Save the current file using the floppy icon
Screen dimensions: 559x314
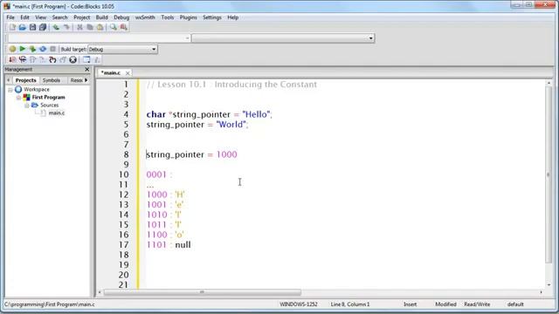click(x=32, y=27)
